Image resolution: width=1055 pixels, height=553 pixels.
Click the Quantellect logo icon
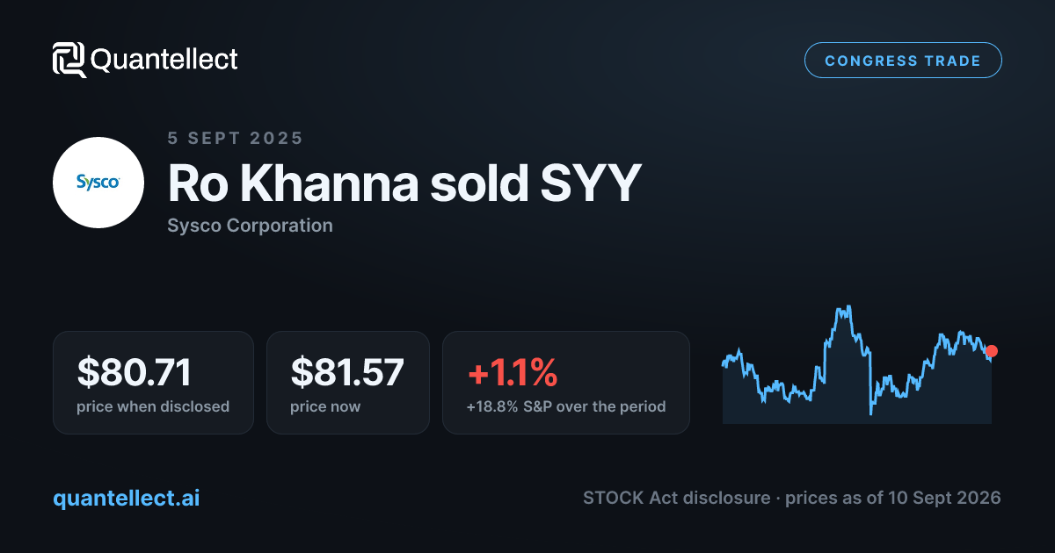click(x=69, y=60)
